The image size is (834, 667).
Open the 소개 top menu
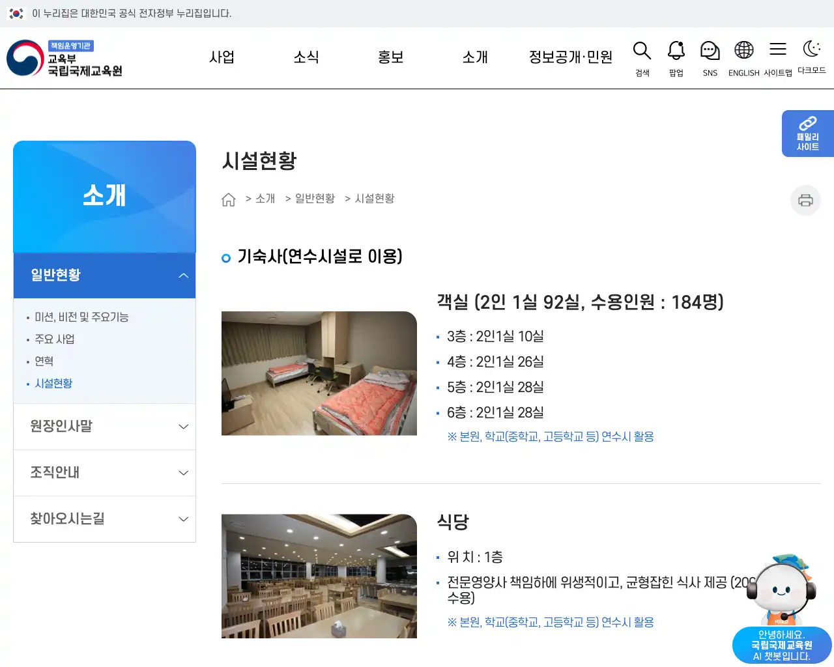coord(475,57)
